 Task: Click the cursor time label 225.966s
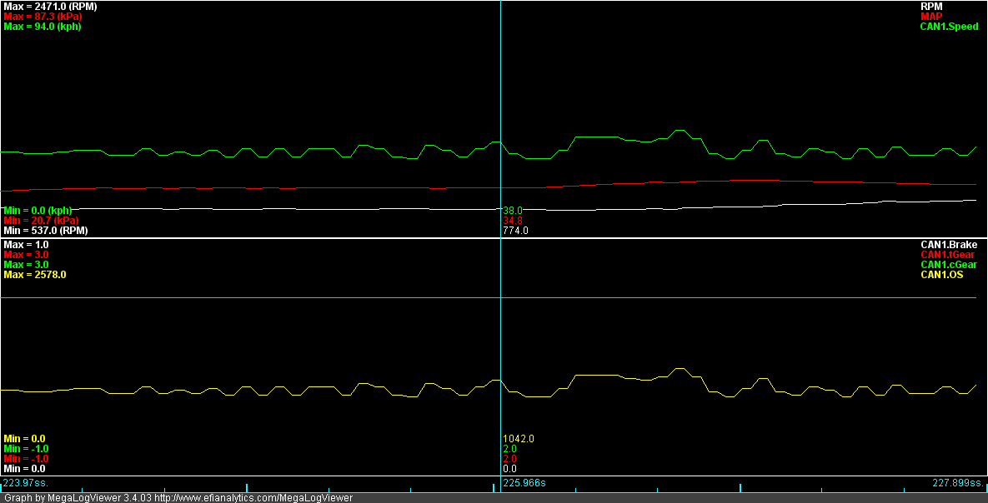coord(524,483)
